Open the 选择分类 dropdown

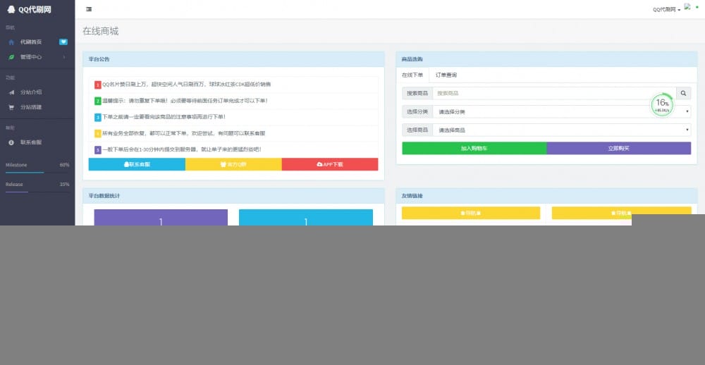(x=560, y=111)
